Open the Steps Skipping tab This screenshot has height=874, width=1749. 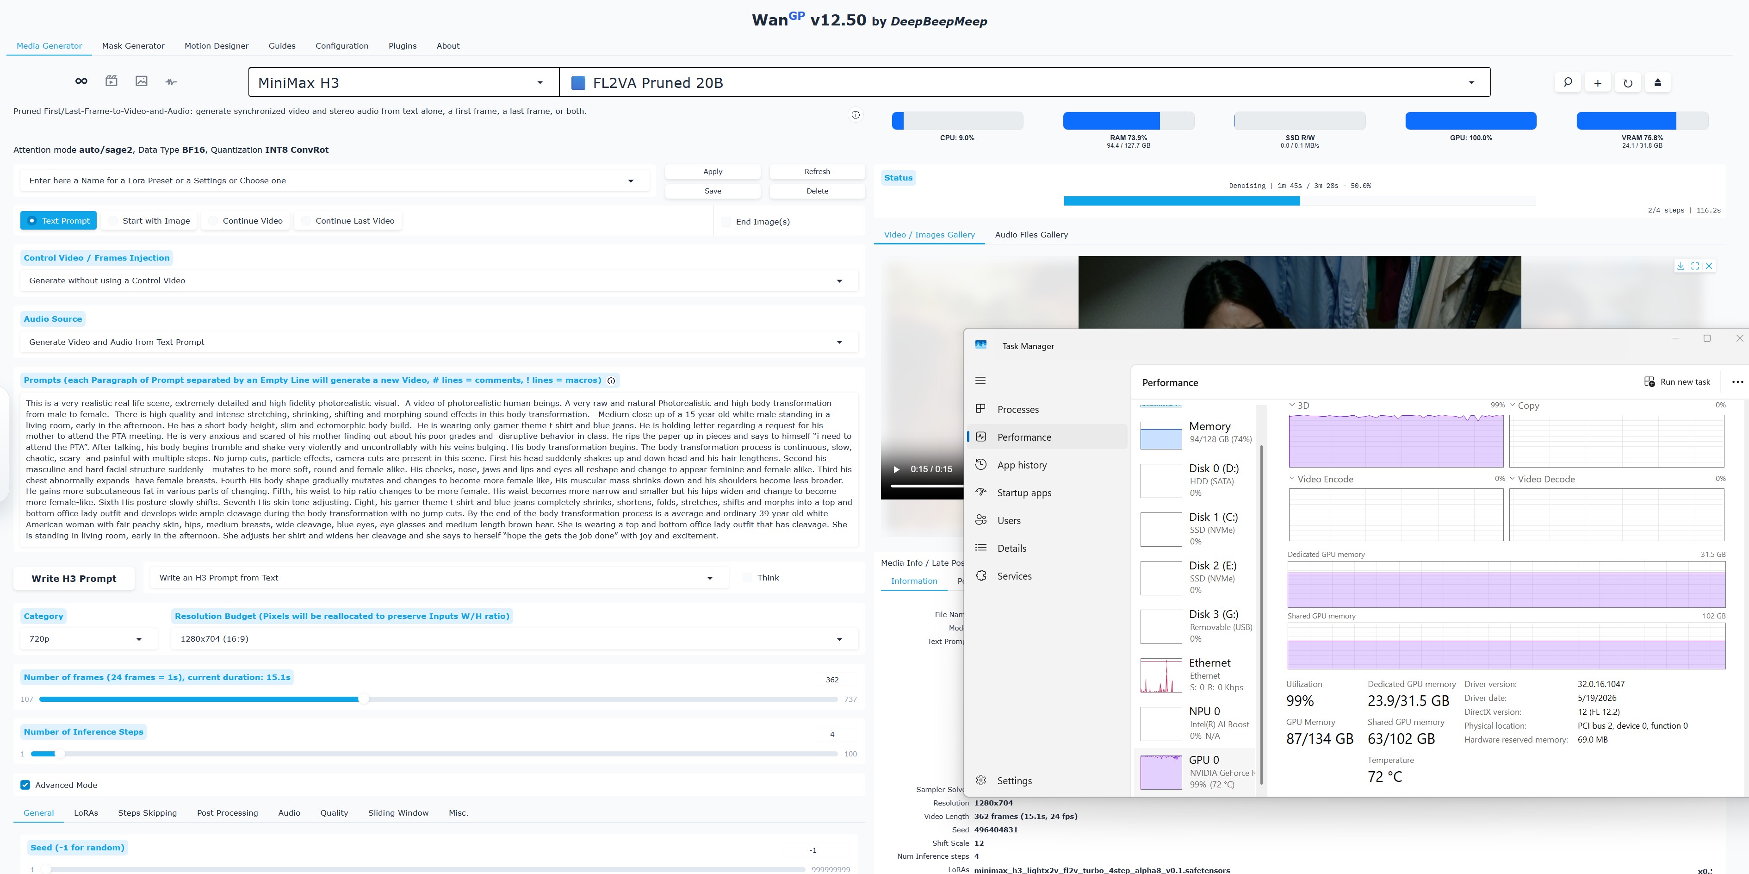click(x=147, y=813)
